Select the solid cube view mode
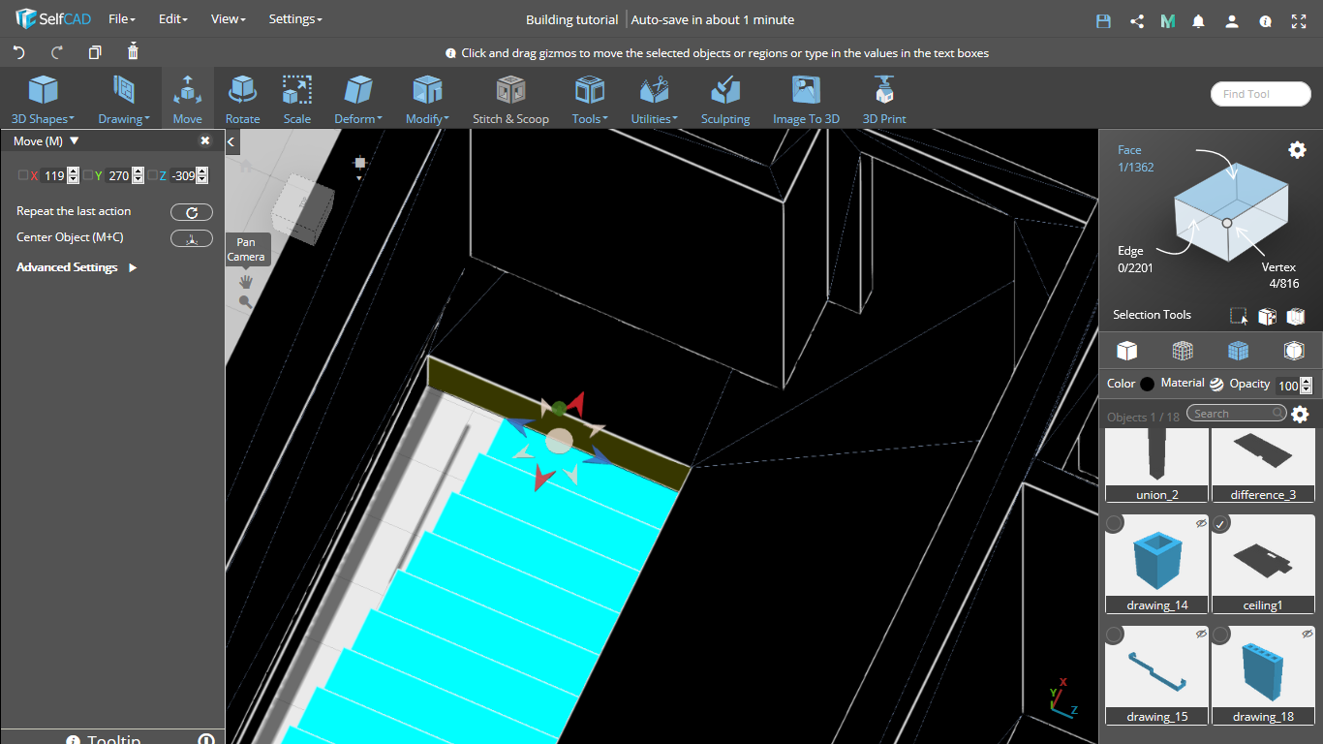This screenshot has width=1323, height=744. click(x=1126, y=351)
